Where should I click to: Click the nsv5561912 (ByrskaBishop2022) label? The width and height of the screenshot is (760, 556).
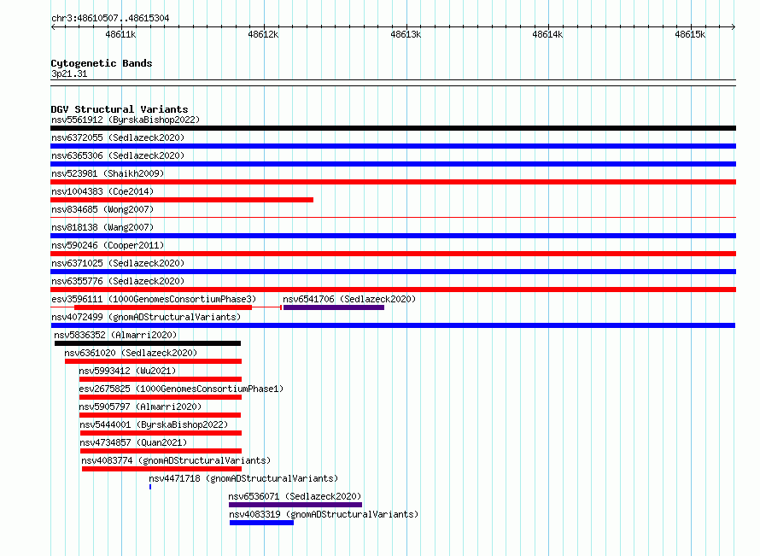tap(126, 120)
